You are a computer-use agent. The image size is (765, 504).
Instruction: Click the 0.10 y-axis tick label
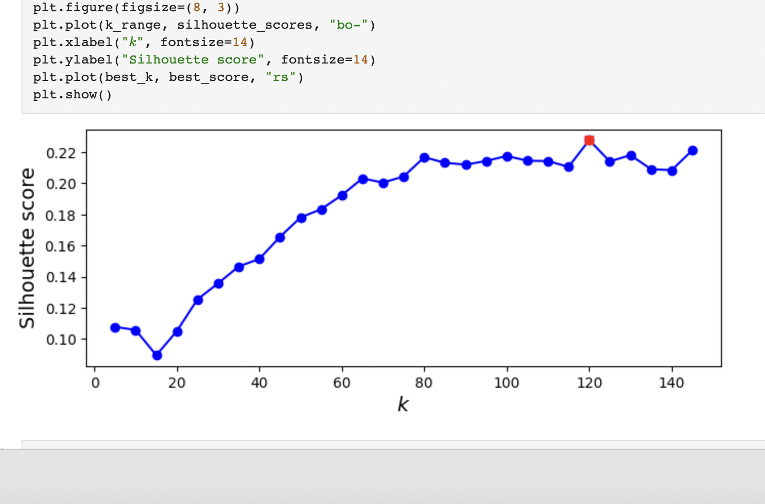coord(61,340)
